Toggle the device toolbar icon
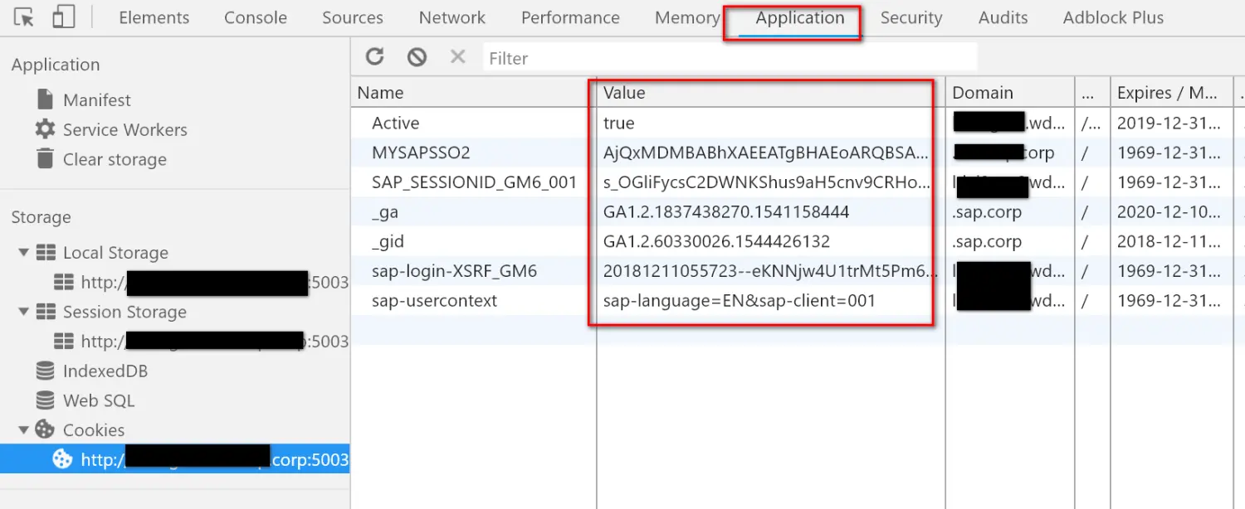This screenshot has width=1245, height=509. (63, 17)
